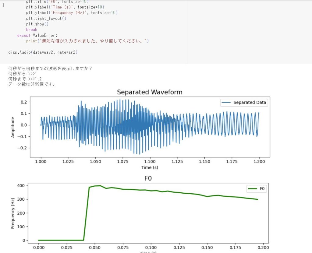Click the 1.100 tick label on waveform plot

(x=150, y=161)
